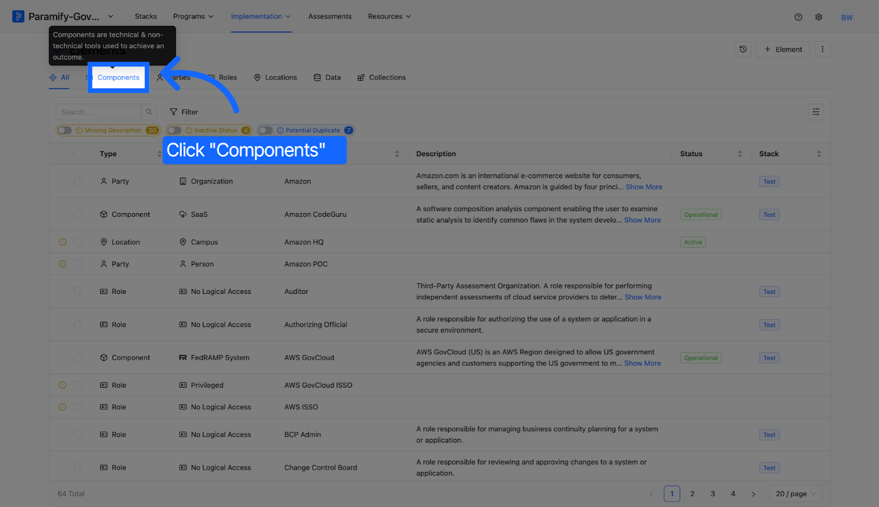Image resolution: width=879 pixels, height=507 pixels.
Task: Open the Programs dropdown menu
Action: pos(193,16)
